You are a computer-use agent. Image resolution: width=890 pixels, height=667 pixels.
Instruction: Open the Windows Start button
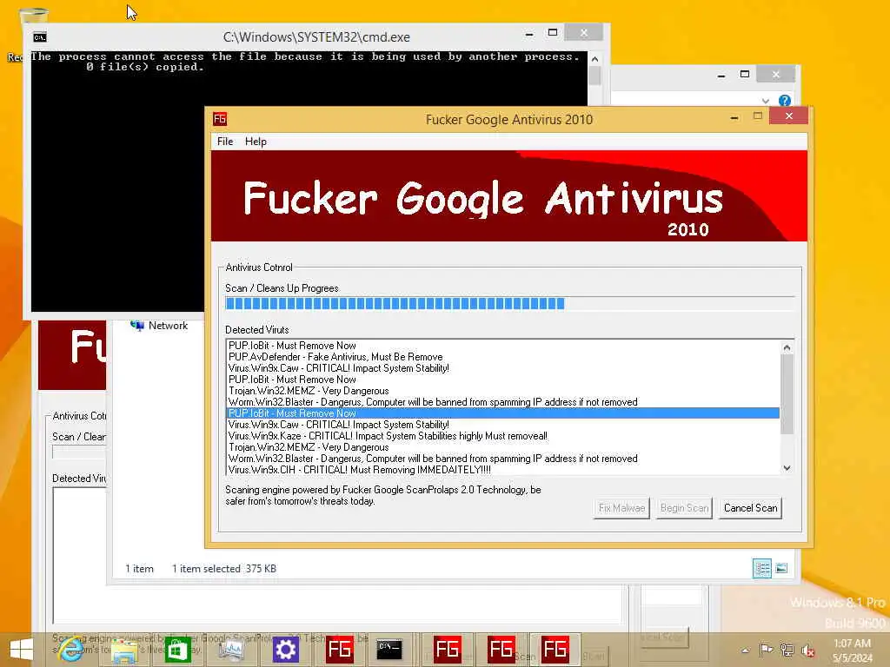[x=22, y=650]
